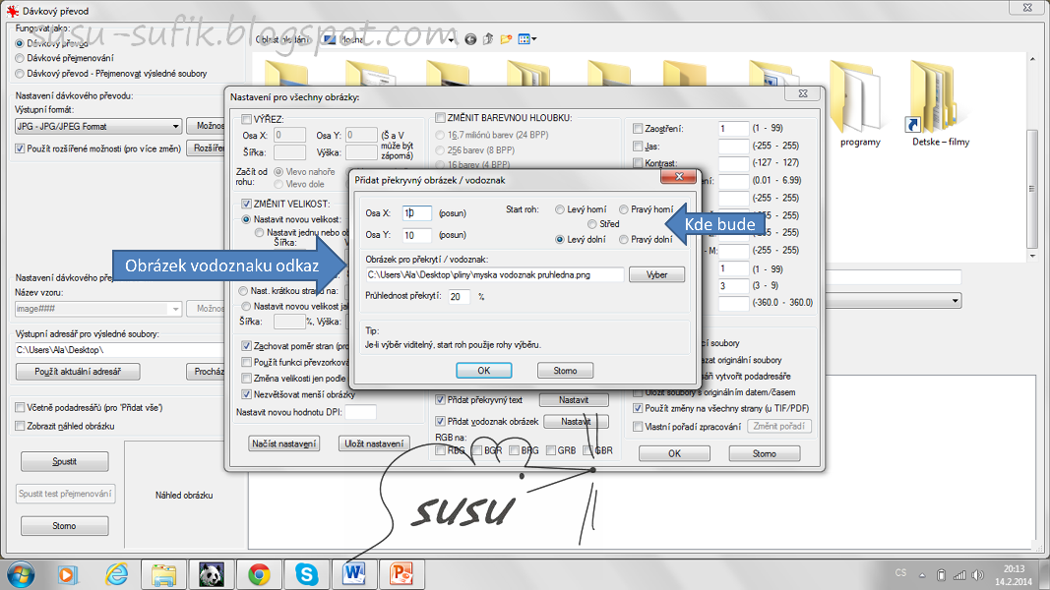Image resolution: width=1050 pixels, height=590 pixels.
Task: Click 'Uložit nastavení' button
Action: point(374,443)
